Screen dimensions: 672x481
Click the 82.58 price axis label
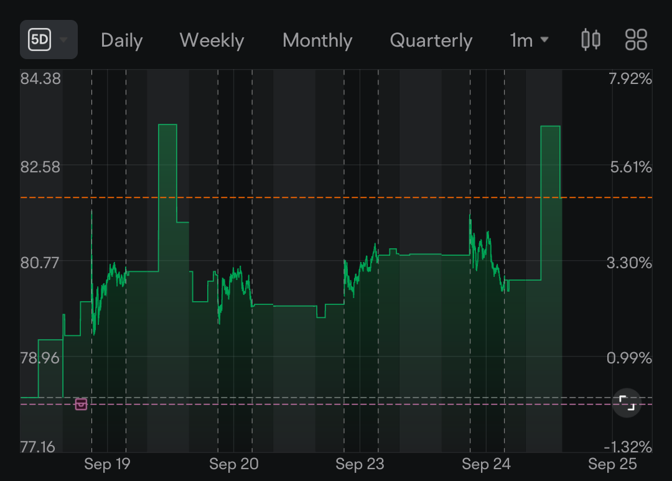[x=40, y=167]
